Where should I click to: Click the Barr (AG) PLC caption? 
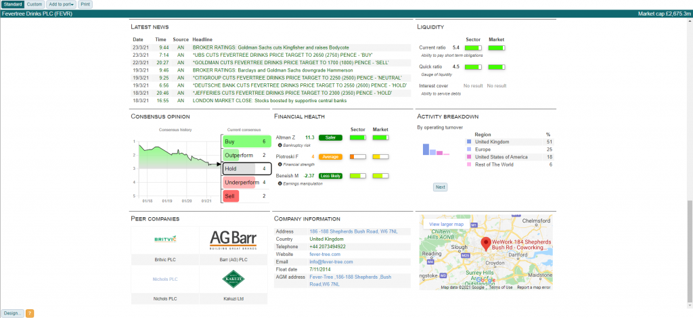pyautogui.click(x=233, y=260)
